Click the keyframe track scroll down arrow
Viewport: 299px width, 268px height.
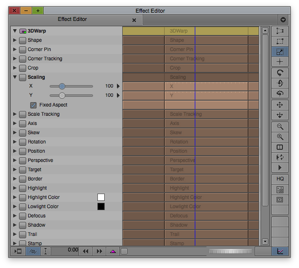tap(265, 241)
